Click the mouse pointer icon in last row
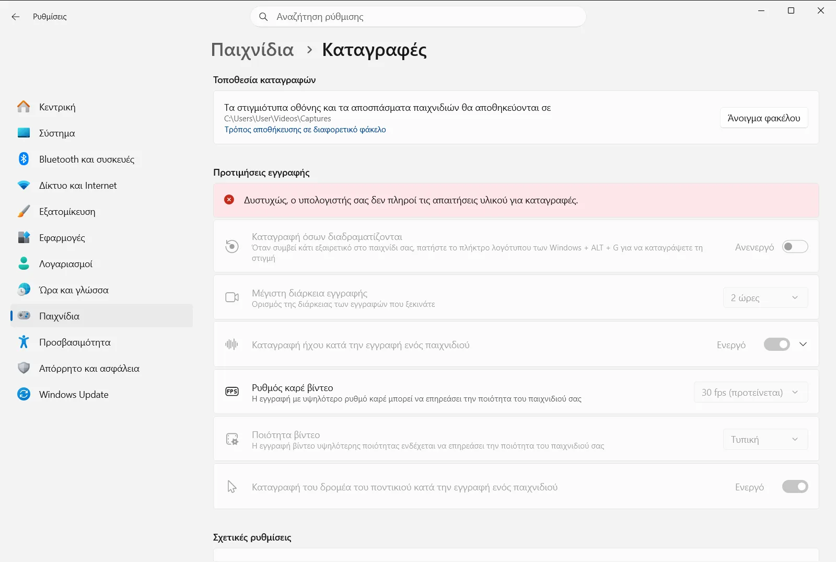 pos(232,487)
